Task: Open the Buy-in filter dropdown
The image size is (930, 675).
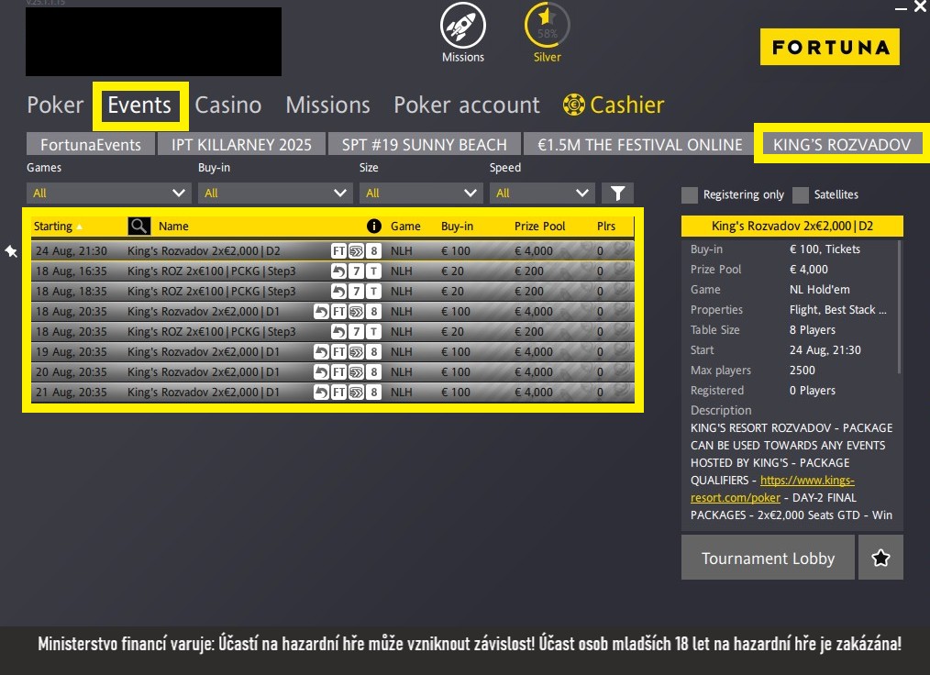Action: [275, 193]
